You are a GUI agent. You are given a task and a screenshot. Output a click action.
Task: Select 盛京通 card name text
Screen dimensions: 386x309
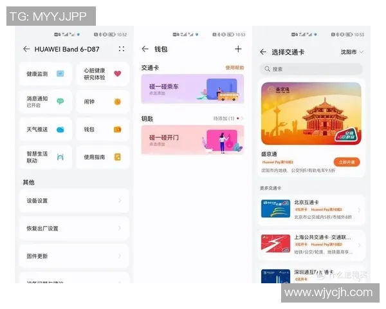[269, 154]
